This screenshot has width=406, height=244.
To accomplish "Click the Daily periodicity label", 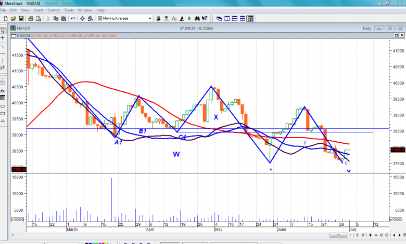I will [367, 29].
